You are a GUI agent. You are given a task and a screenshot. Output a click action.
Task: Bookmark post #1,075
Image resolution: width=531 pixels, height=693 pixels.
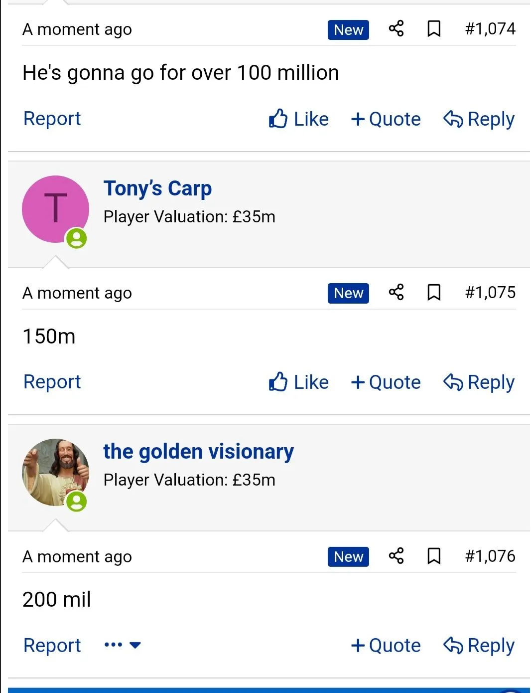click(434, 292)
